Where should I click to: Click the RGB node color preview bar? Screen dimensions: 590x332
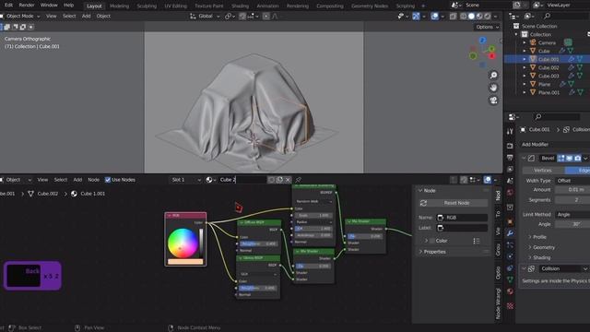(x=185, y=262)
